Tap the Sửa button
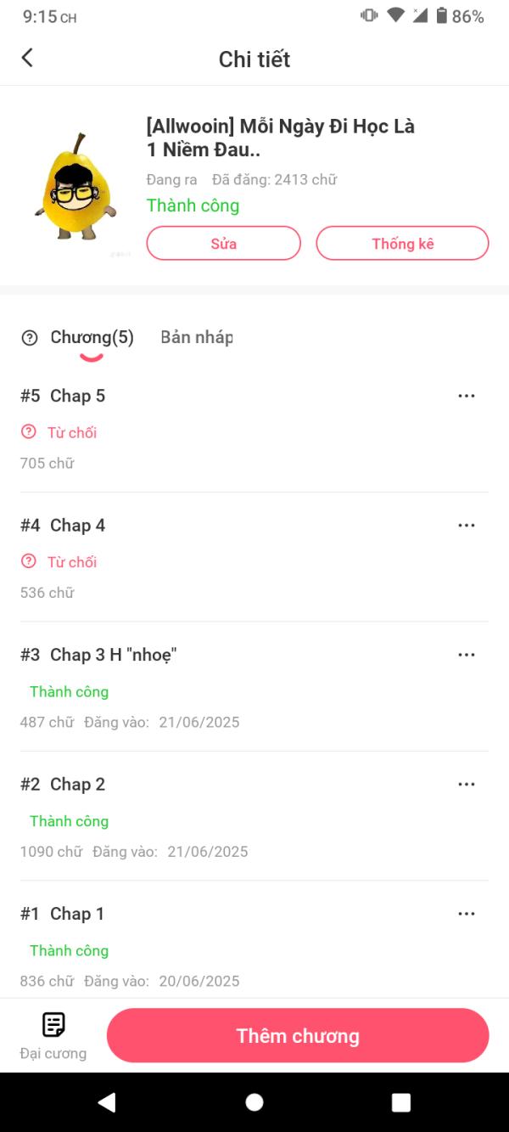The height and width of the screenshot is (1132, 509). 224,243
